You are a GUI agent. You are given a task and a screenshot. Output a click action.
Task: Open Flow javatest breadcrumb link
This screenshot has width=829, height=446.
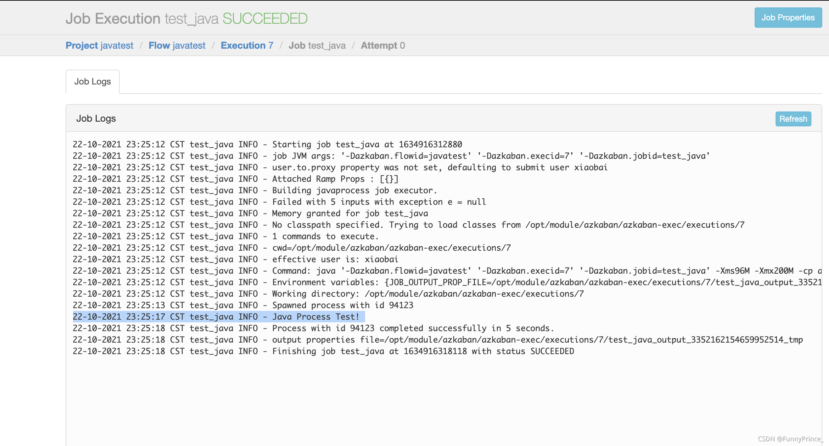tap(177, 45)
